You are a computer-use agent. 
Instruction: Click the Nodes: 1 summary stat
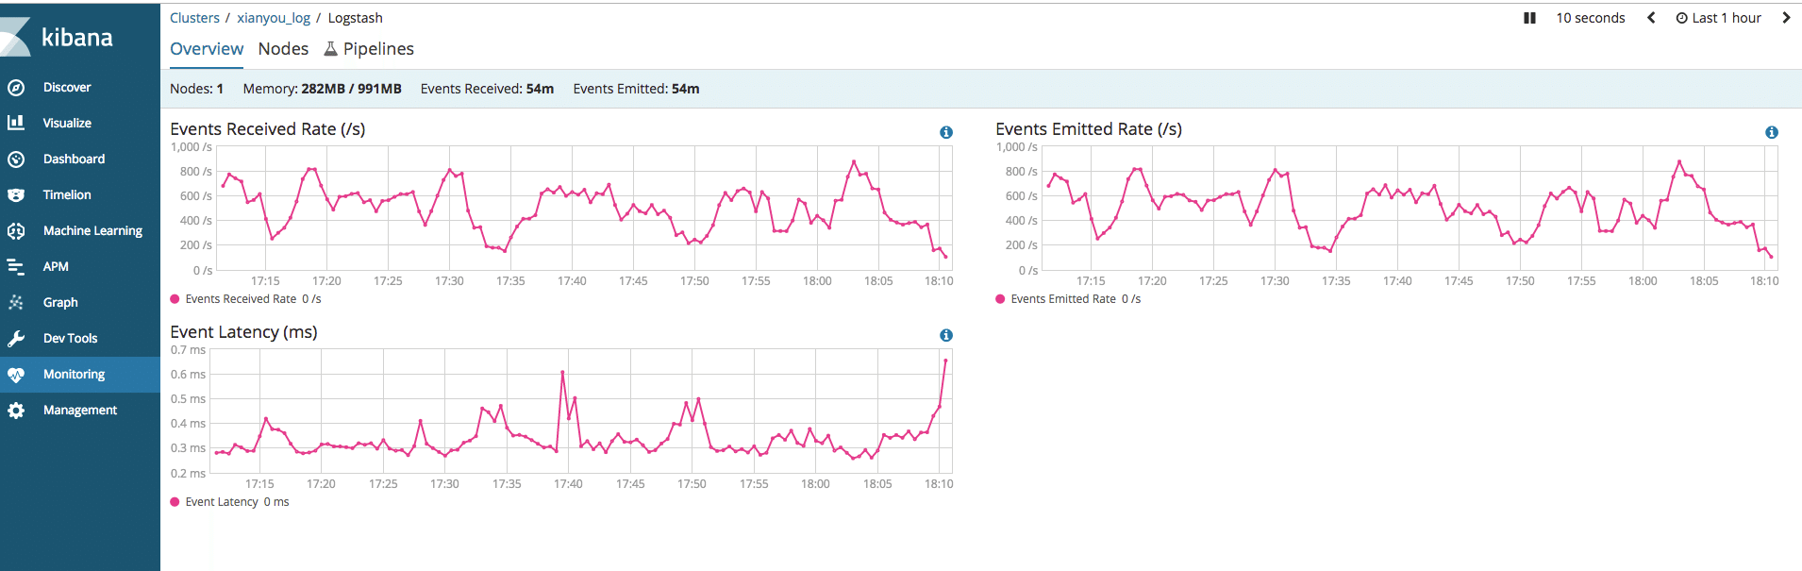pos(196,89)
